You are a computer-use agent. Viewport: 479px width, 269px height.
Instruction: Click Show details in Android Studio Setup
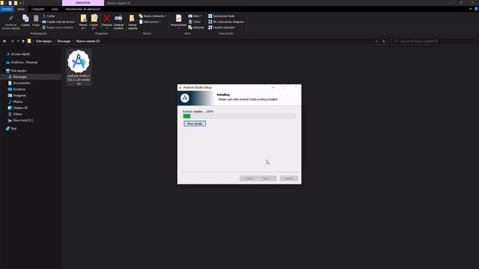point(195,123)
